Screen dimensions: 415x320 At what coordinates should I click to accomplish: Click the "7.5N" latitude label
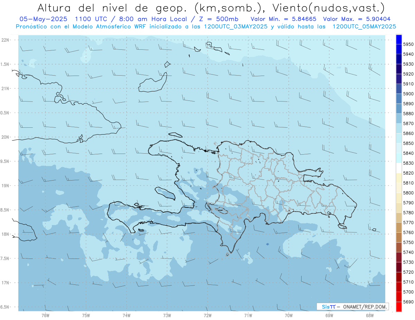click(5, 259)
